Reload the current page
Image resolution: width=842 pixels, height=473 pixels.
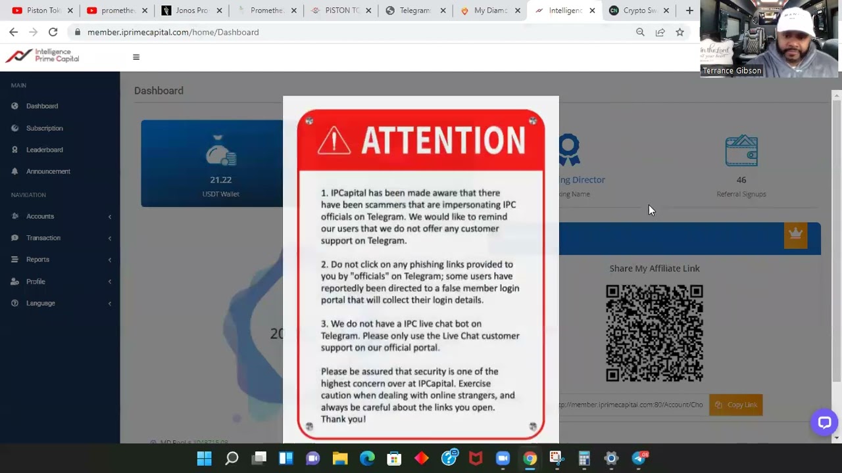point(53,32)
